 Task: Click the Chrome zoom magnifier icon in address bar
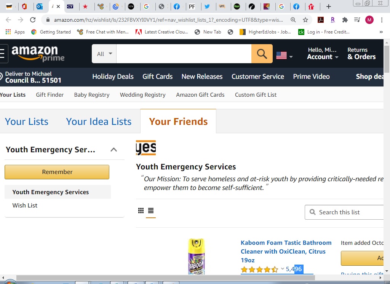click(293, 20)
